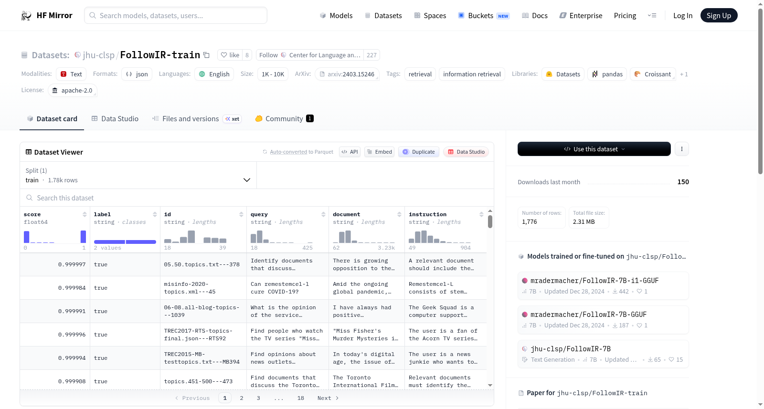Screen dimensions: 764x409
Task: Go to Spaces in the top navigation
Action: point(430,16)
